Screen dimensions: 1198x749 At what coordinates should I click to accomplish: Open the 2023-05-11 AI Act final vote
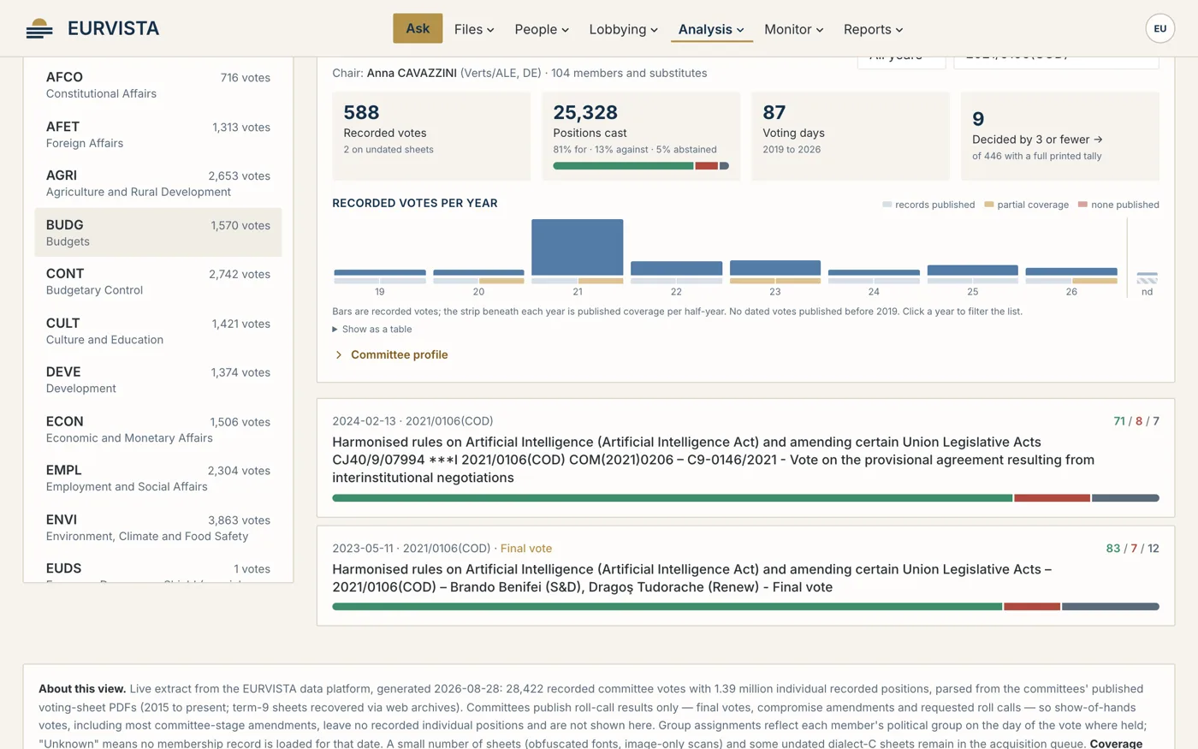coord(745,576)
